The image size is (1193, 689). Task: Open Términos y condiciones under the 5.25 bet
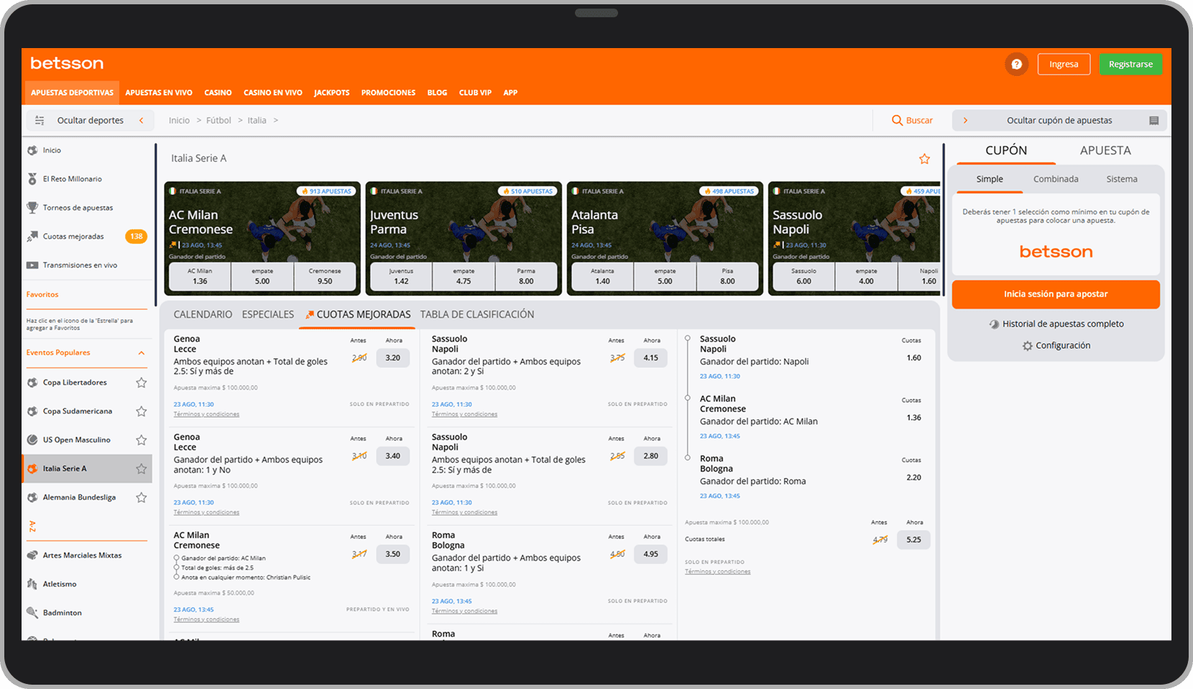tap(717, 572)
